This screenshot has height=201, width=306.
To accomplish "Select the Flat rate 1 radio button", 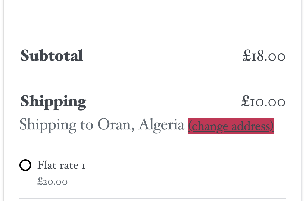I will (x=25, y=165).
